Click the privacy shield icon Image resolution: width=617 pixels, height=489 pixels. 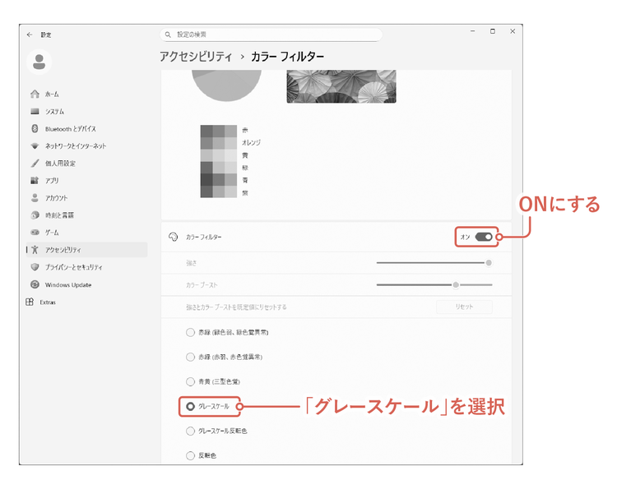pos(35,267)
